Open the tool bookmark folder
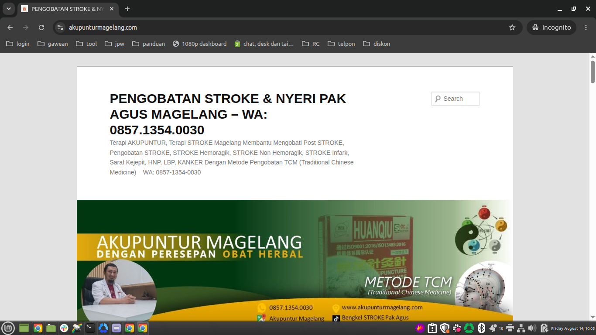The image size is (596, 335). tap(86, 44)
